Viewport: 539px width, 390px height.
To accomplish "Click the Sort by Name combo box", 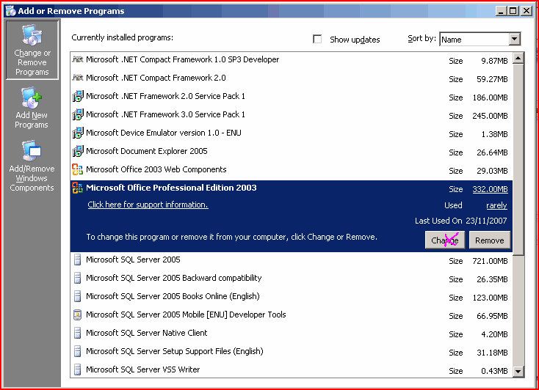I will 473,40.
